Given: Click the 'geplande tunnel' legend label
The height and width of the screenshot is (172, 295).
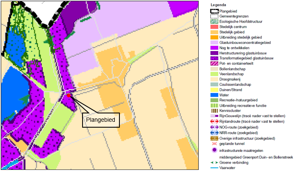Looking at the screenshot, I should tap(232, 144).
